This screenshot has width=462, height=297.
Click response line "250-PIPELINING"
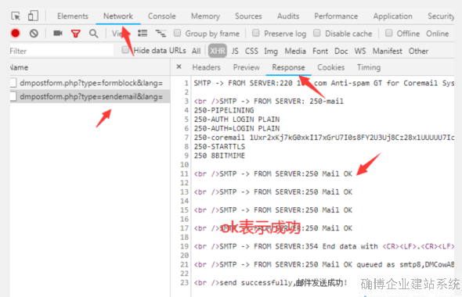pyautogui.click(x=224, y=110)
